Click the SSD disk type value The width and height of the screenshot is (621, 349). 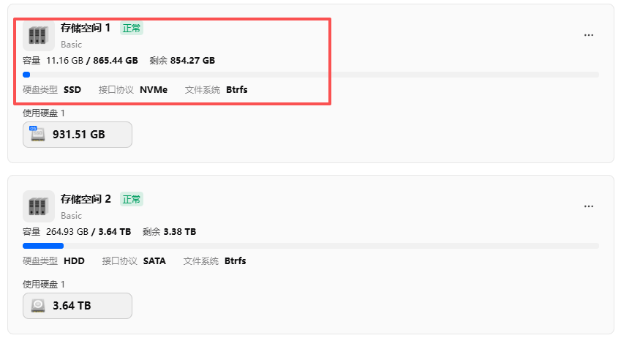[x=72, y=89]
